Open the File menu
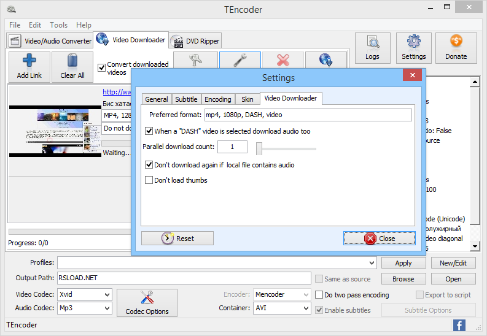The image size is (487, 336). (x=15, y=25)
